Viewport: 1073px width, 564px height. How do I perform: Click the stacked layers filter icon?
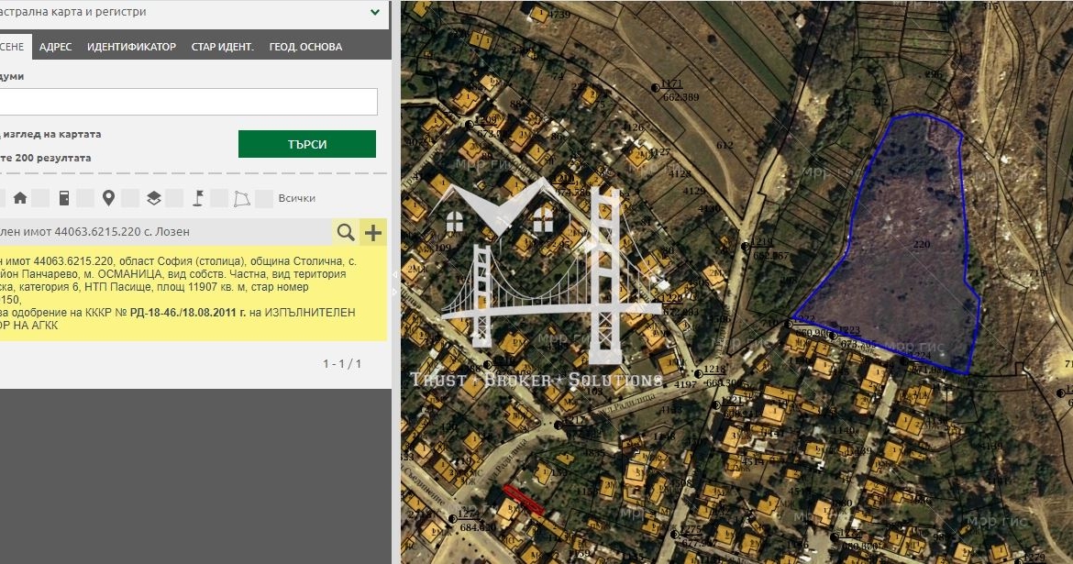click(x=153, y=198)
